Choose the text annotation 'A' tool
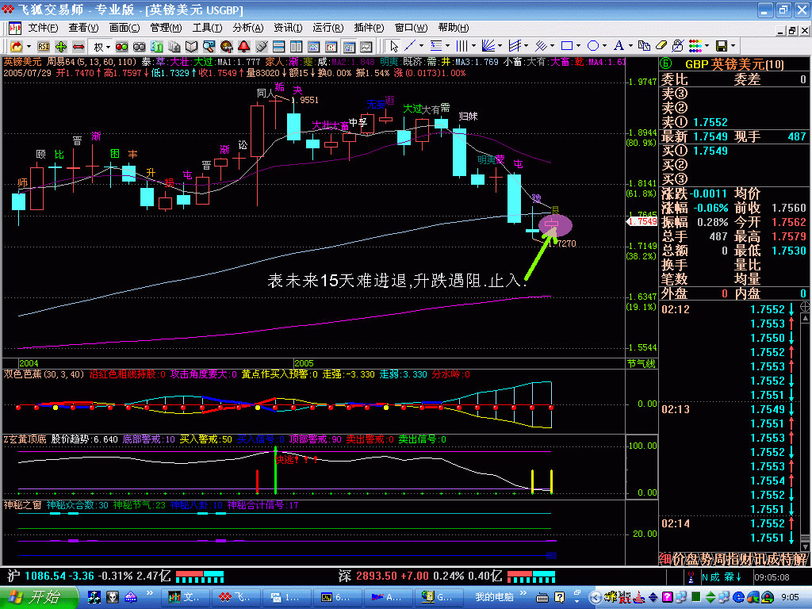 point(619,46)
